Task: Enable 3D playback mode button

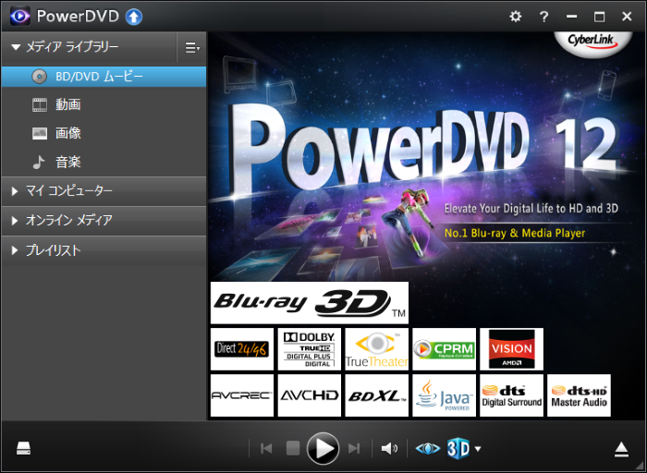Action: click(x=458, y=449)
